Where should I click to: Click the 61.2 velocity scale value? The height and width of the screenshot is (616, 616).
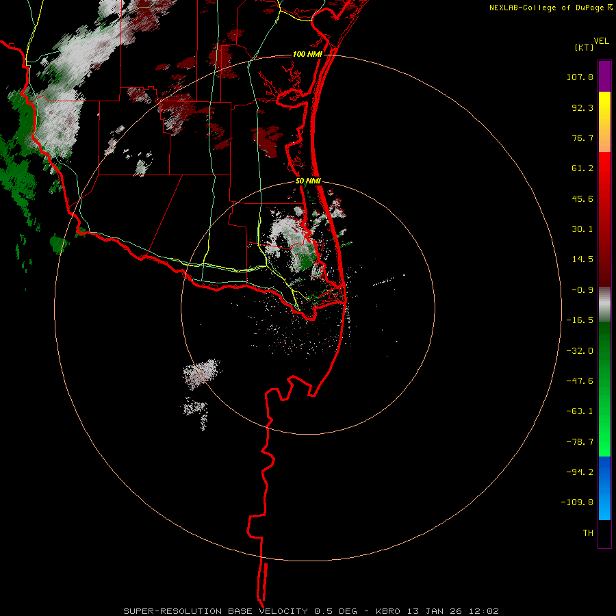[x=582, y=168]
